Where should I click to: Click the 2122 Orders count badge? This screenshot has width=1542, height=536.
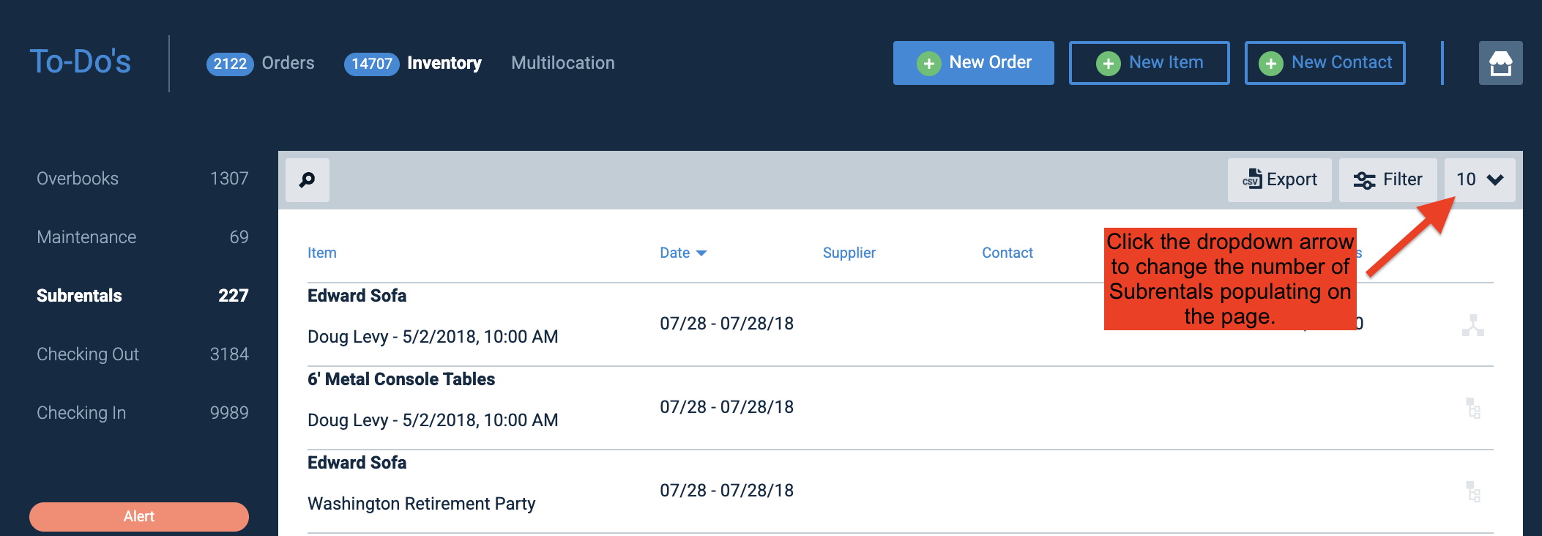point(230,64)
